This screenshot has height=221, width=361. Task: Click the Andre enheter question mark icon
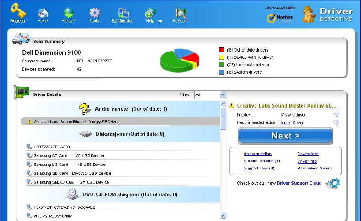tap(84, 109)
